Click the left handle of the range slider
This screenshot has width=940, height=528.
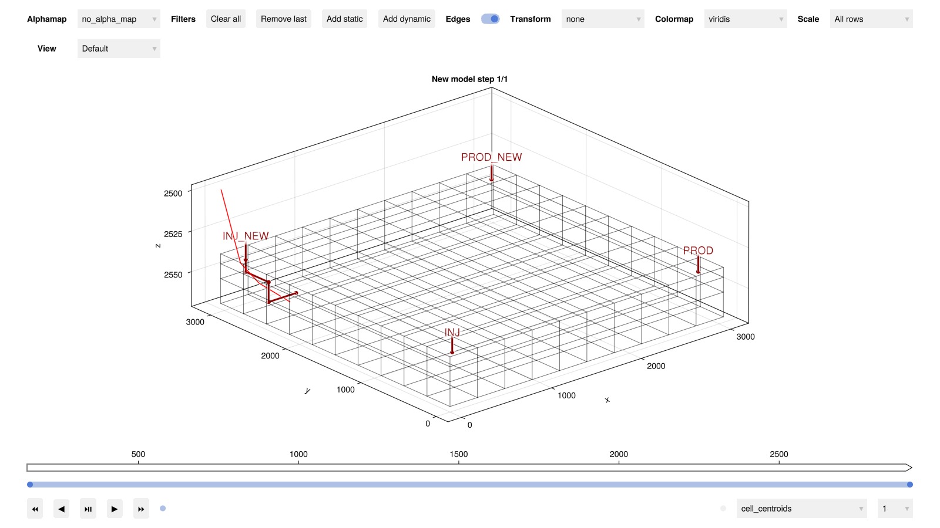[30, 485]
